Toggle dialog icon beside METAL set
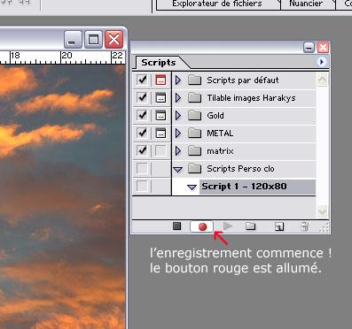Screen dimensions: 352x329 click(160, 134)
